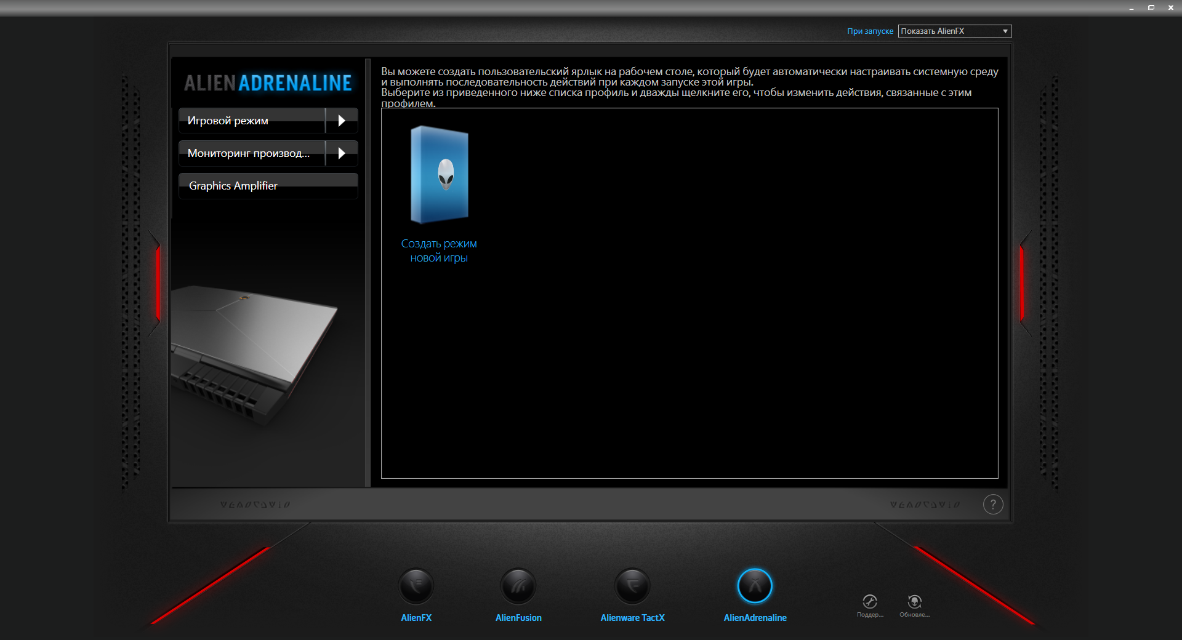1182x640 pixels.
Task: Click the red left panel arrow
Action: pos(158,283)
